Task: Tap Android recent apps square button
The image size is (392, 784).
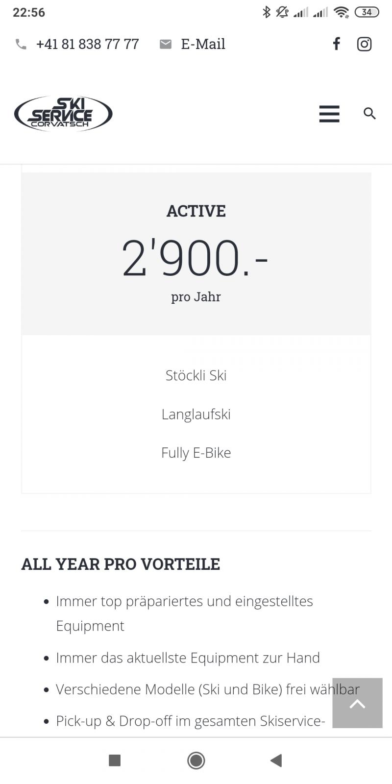Action: [115, 760]
